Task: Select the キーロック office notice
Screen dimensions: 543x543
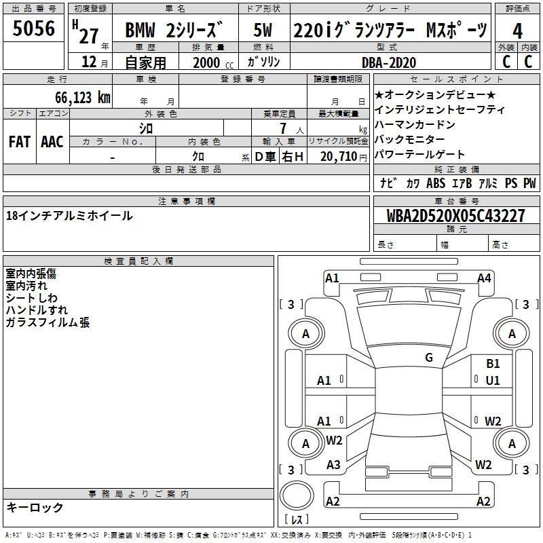Action: click(35, 507)
